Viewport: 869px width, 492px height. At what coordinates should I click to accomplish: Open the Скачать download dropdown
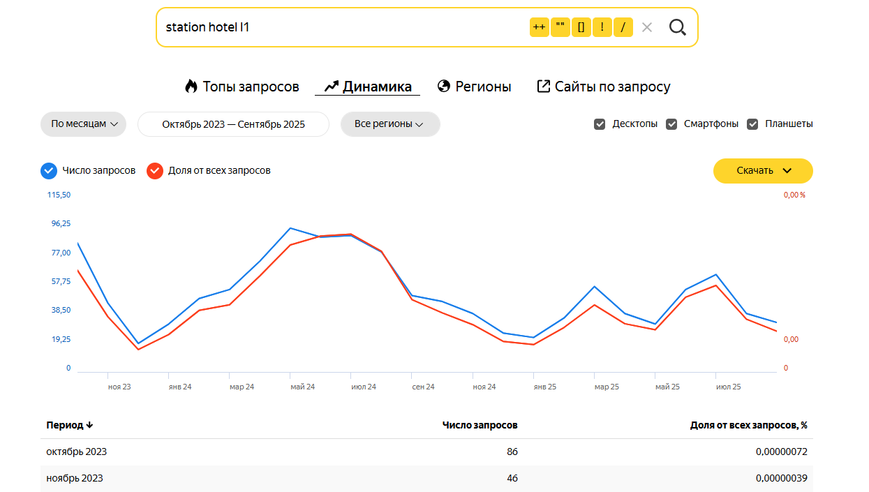763,171
